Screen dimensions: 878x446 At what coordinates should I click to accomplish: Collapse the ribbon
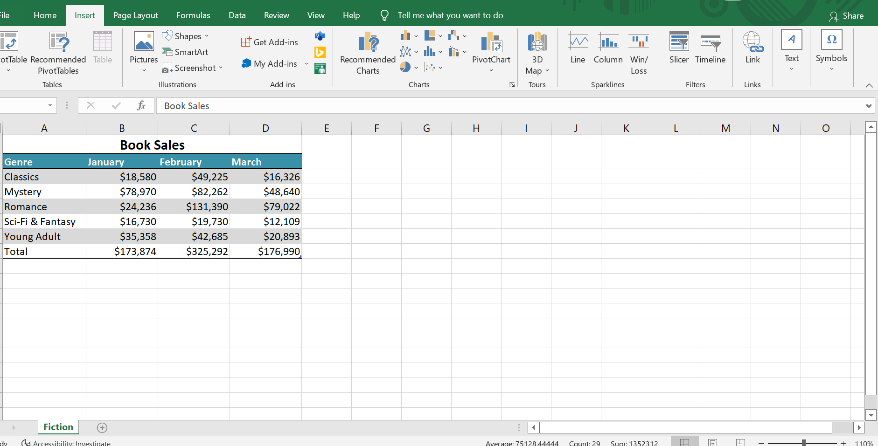pyautogui.click(x=869, y=85)
